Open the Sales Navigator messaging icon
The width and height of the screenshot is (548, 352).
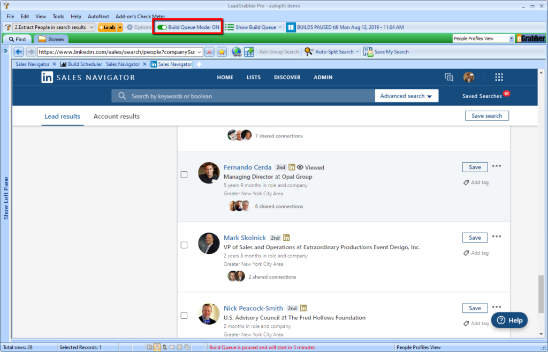pos(449,78)
